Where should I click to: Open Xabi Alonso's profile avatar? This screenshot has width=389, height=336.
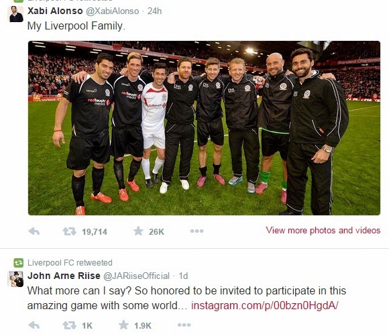(x=16, y=14)
